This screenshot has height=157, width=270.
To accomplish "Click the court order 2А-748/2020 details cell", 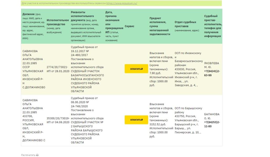I will (x=87, y=120).
